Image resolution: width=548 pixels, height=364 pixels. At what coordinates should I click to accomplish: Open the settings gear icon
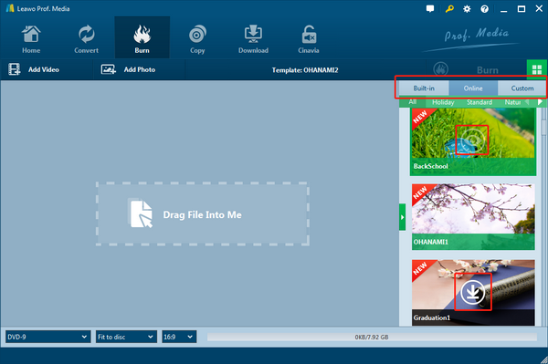(467, 9)
